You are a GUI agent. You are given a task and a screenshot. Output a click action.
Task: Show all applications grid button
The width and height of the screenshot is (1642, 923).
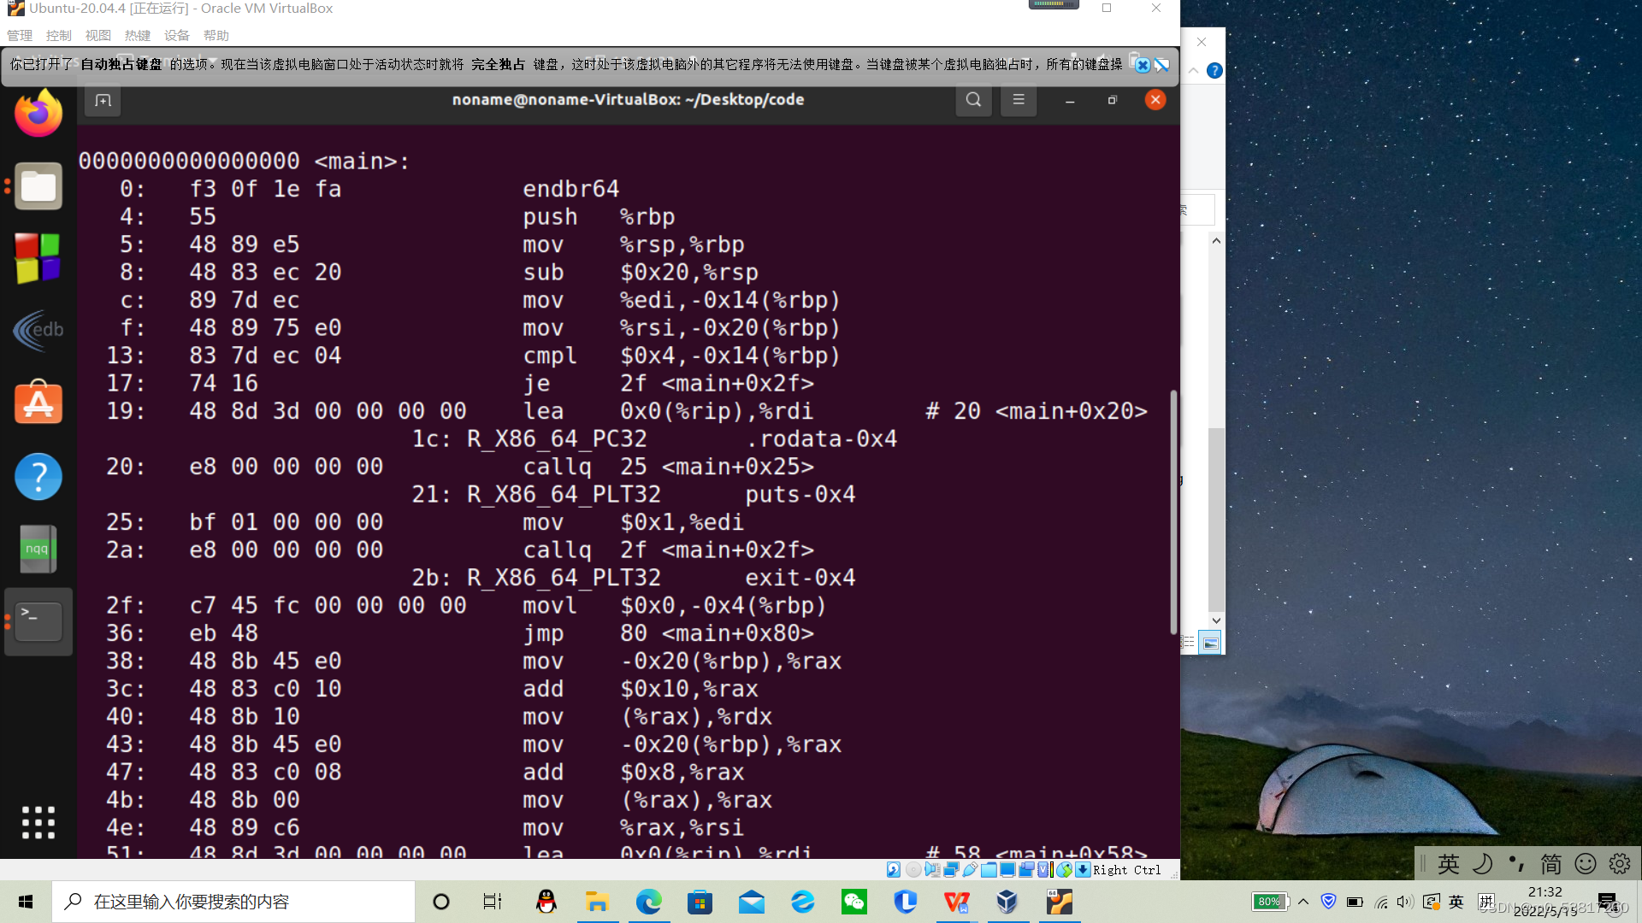(38, 822)
